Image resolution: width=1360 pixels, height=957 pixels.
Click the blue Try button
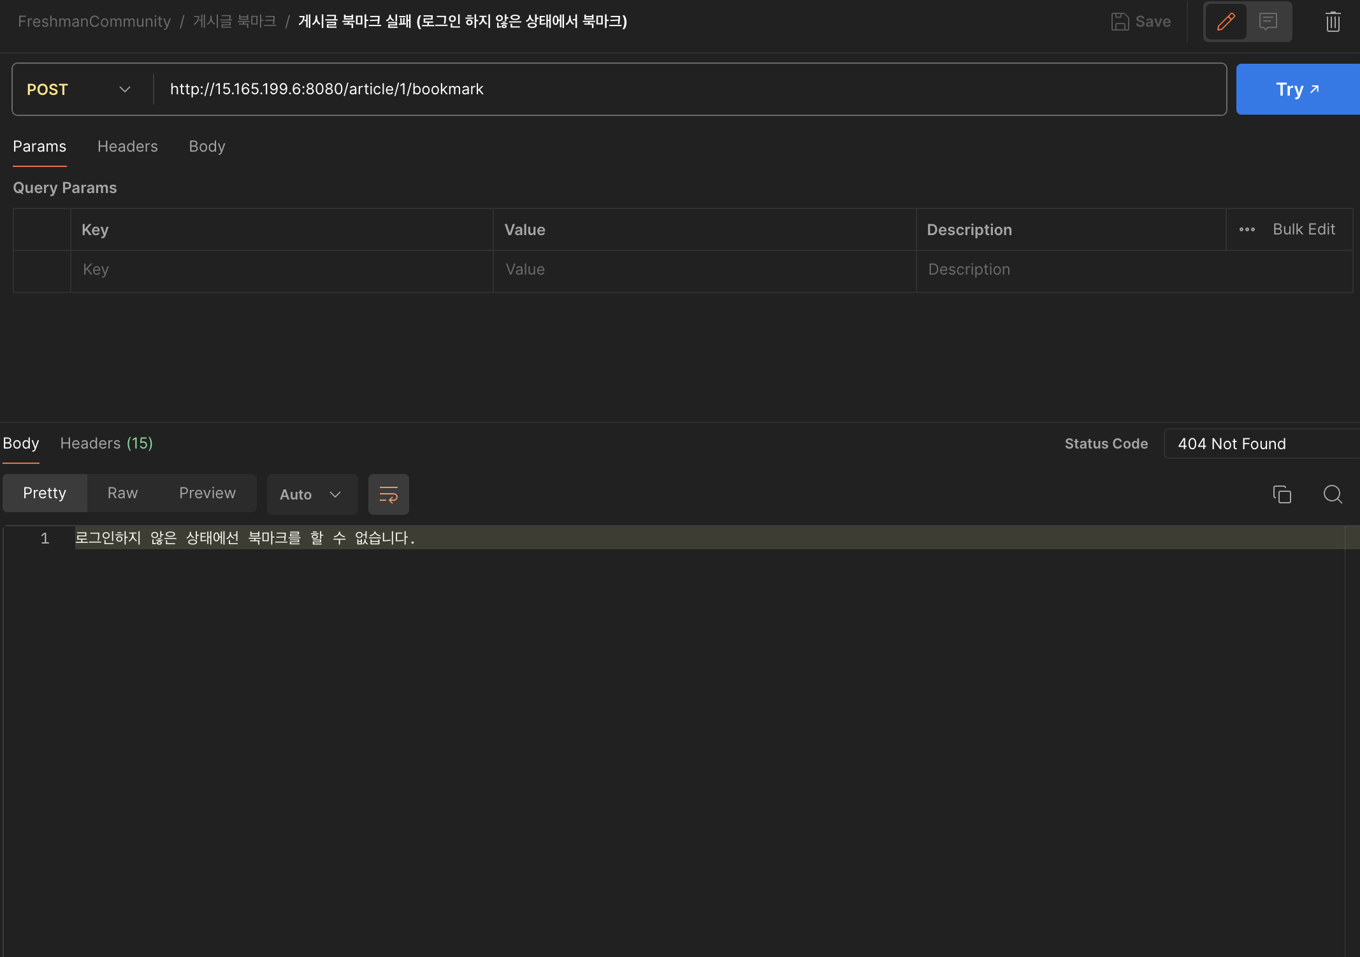(x=1297, y=89)
